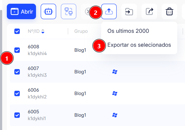Image resolution: width=185 pixels, height=130 pixels.
Task: Uncheck the select-all header checkbox
Action: 17,31
